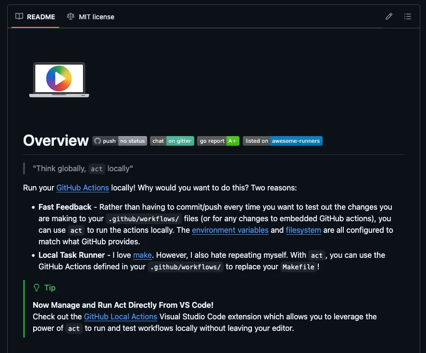Follow the GitHub Actions link
426x353 pixels.
tap(83, 188)
